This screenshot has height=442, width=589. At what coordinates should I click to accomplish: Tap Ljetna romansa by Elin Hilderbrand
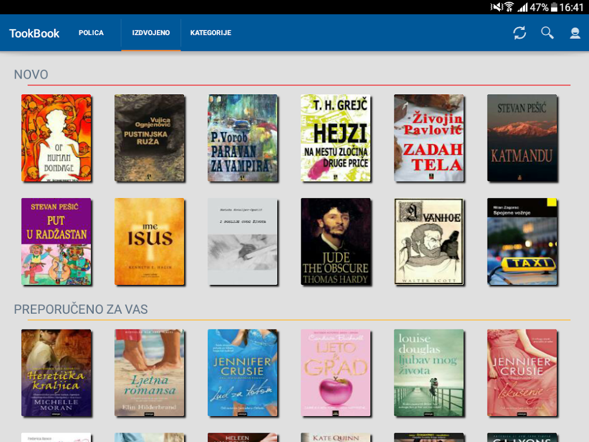pyautogui.click(x=149, y=373)
